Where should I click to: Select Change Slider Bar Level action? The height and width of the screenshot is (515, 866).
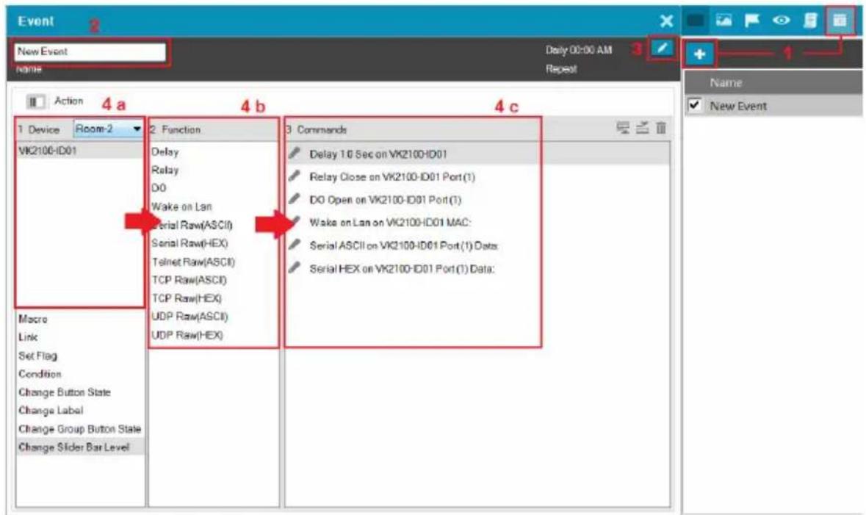pos(80,447)
